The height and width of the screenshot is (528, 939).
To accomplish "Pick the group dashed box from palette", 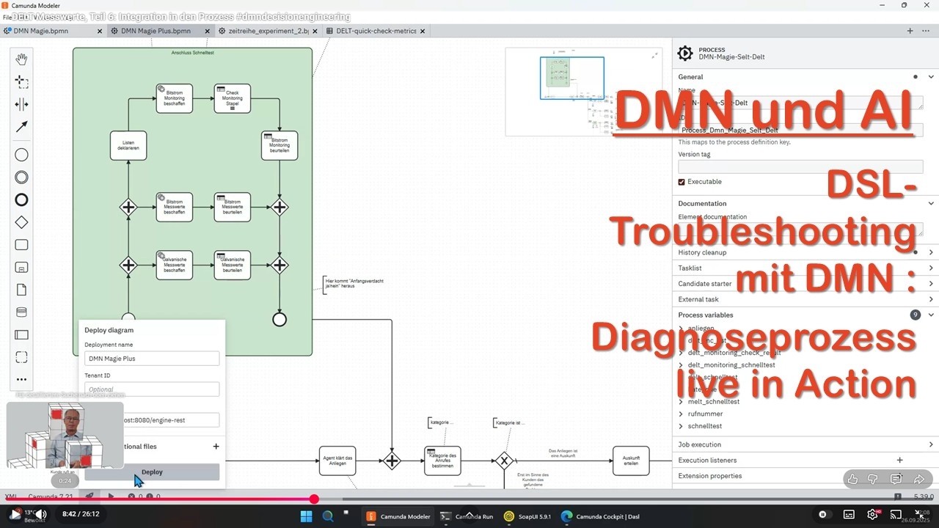I will (22, 357).
